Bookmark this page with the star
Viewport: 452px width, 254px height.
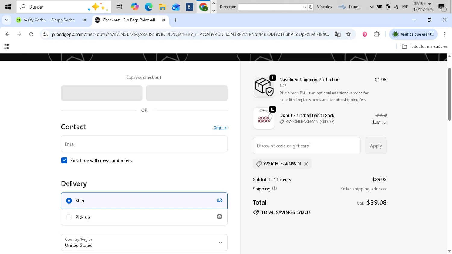[348, 34]
